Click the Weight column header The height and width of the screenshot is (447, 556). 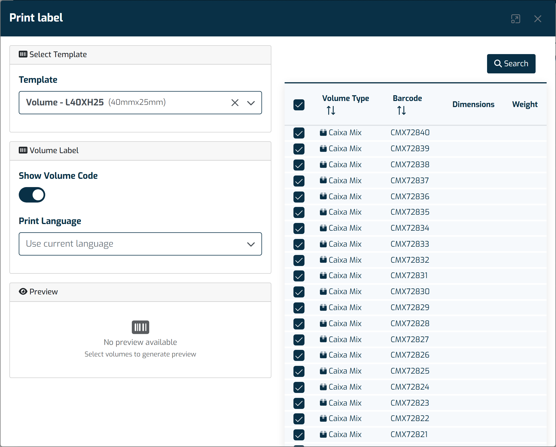pos(525,104)
